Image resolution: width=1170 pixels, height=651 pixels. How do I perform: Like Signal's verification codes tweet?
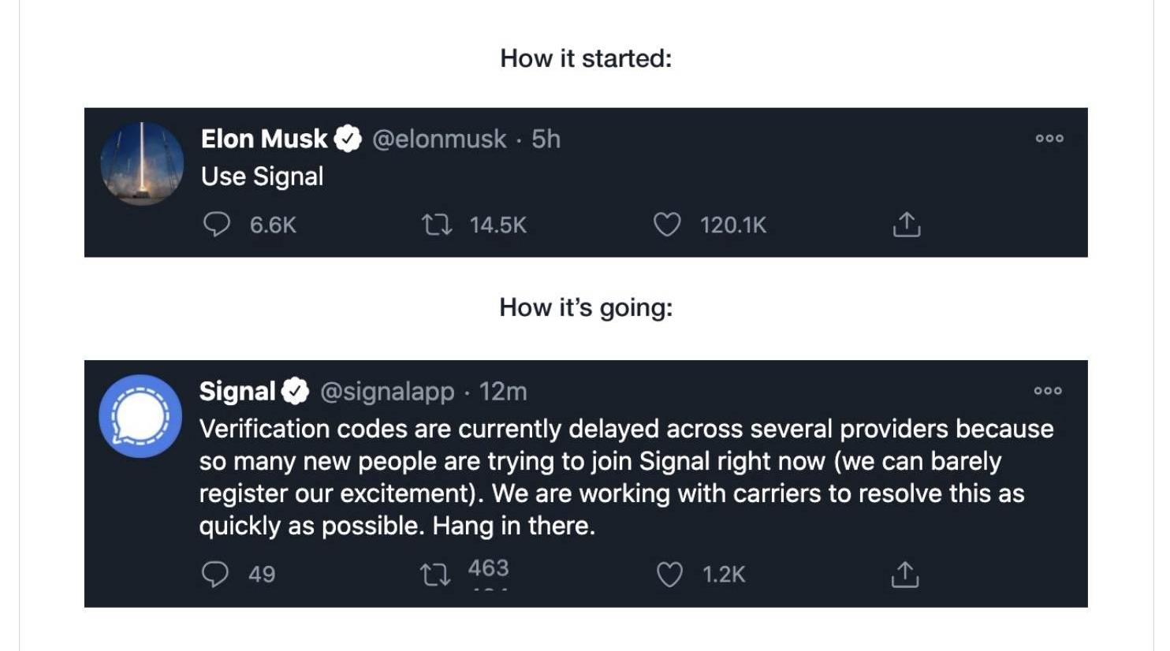click(669, 575)
